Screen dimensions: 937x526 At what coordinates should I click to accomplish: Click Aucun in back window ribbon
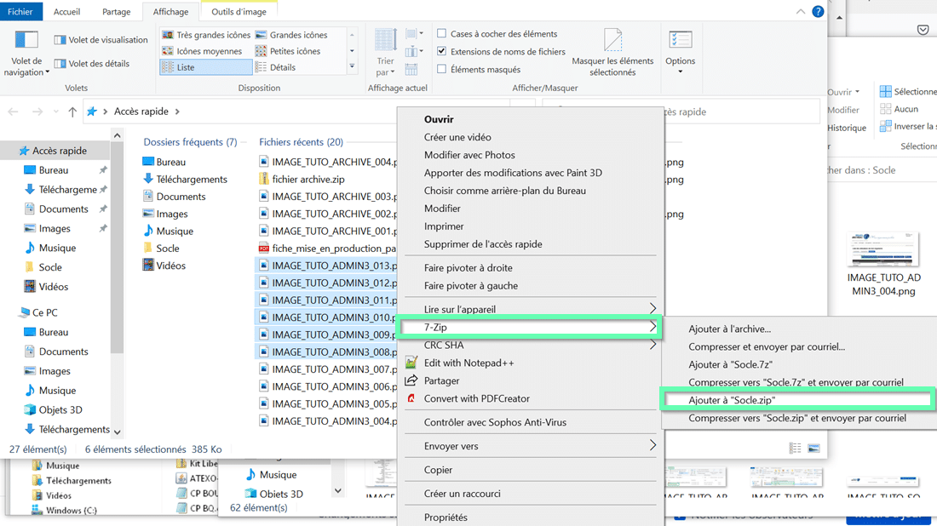tap(900, 109)
